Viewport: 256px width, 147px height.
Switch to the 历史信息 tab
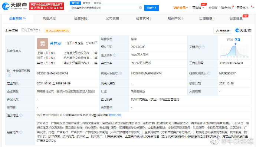tap(207, 19)
